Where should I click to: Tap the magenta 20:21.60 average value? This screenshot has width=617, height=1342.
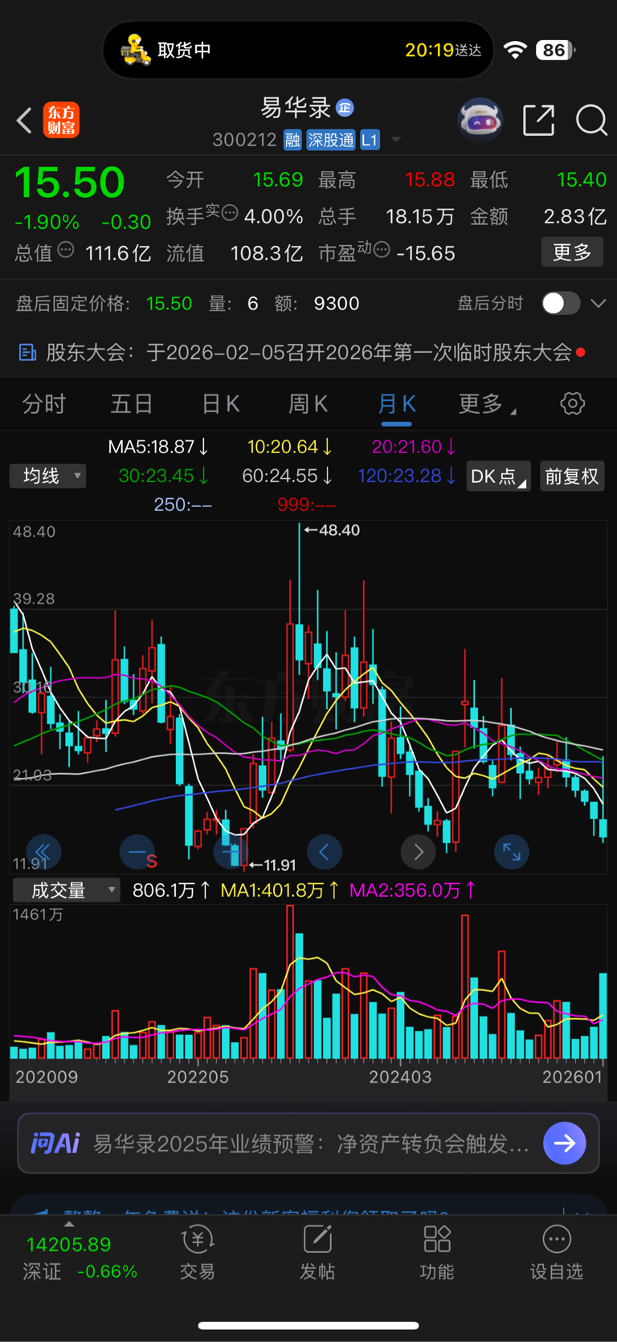[x=414, y=447]
